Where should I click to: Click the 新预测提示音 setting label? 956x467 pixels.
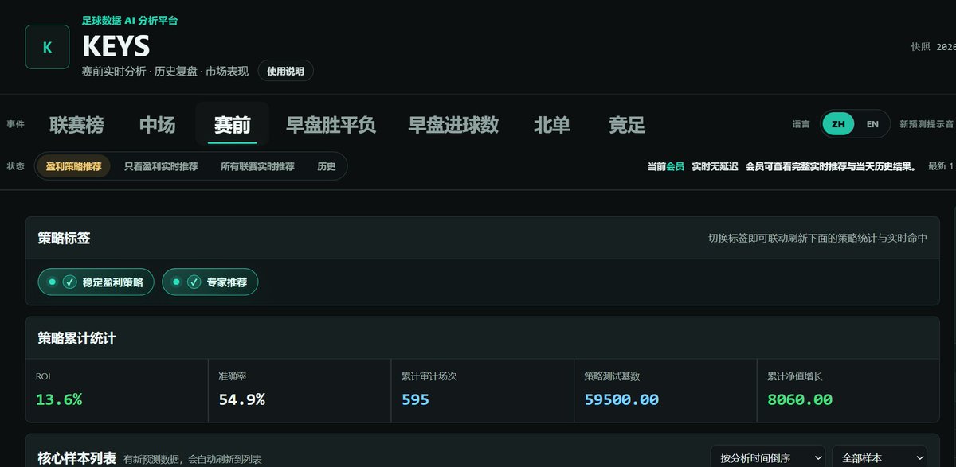pos(927,124)
